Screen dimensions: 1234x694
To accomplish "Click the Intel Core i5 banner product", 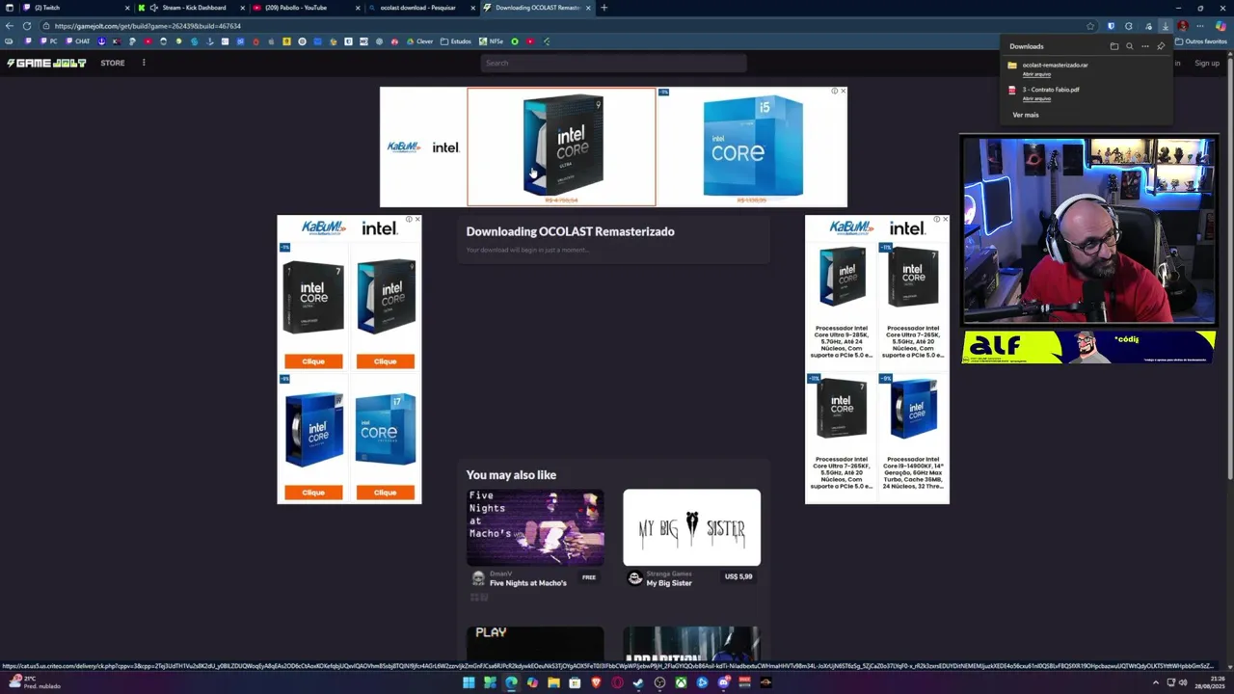I will [752, 147].
